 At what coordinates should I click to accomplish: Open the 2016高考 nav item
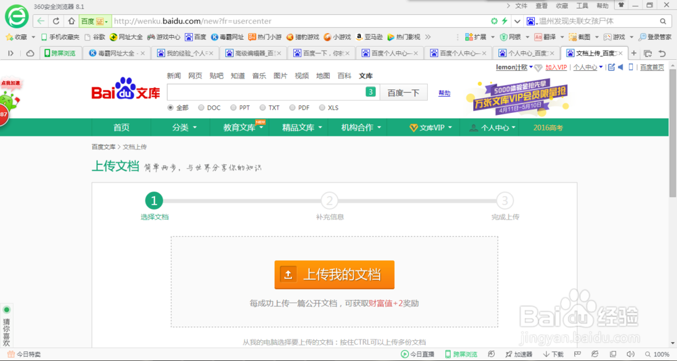(x=548, y=128)
